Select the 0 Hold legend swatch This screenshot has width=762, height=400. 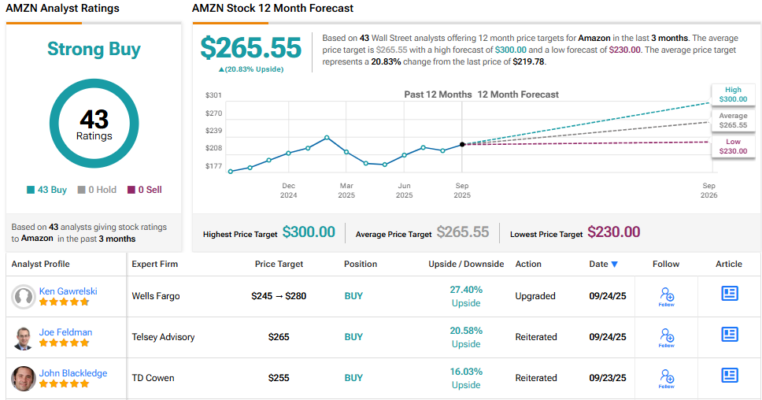[82, 190]
